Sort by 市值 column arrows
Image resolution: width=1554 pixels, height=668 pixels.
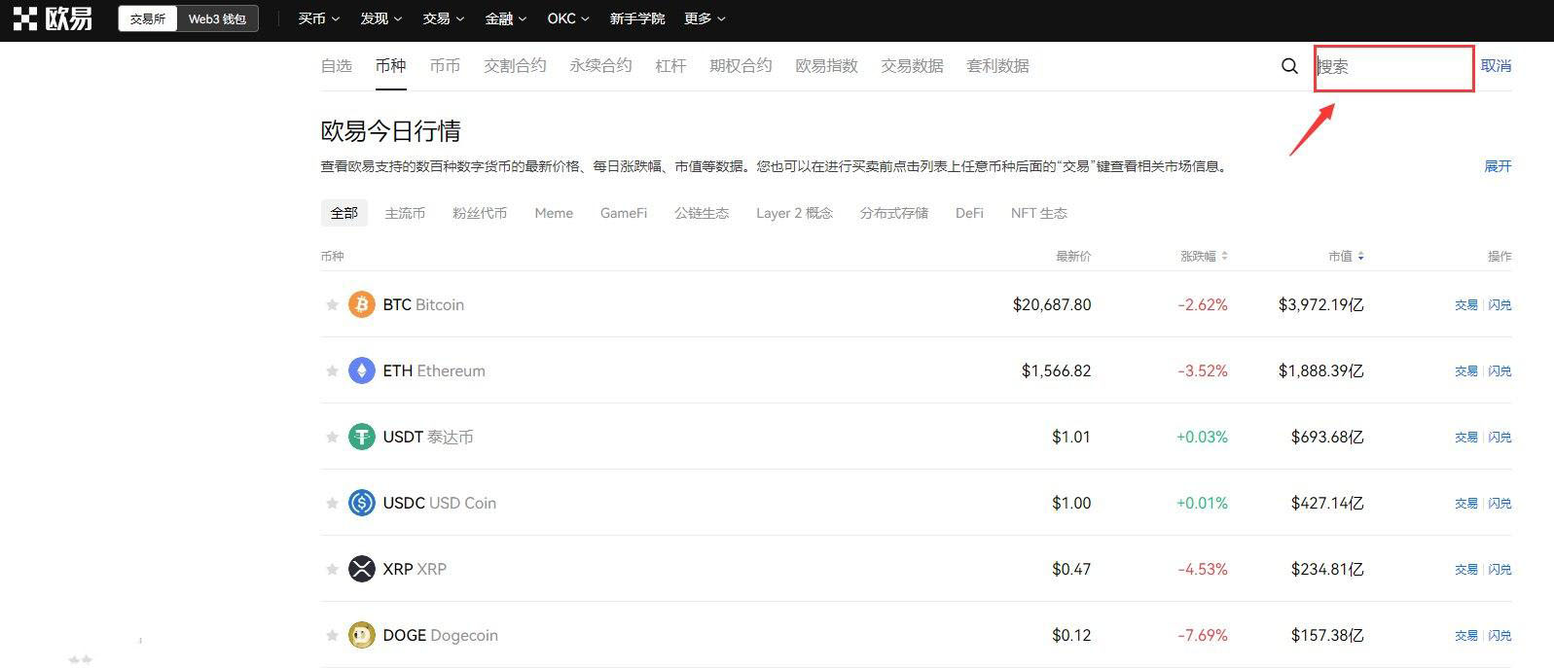coord(1360,256)
